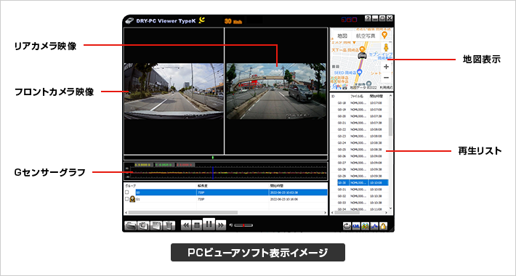Fast forward the video
This screenshot has width=516, height=276.
point(221,225)
